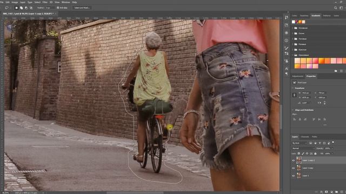
Task: Create new fill or adjustment layer icon
Action: point(331,192)
